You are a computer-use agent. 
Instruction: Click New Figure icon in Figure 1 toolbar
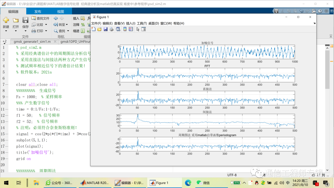pos(93,29)
